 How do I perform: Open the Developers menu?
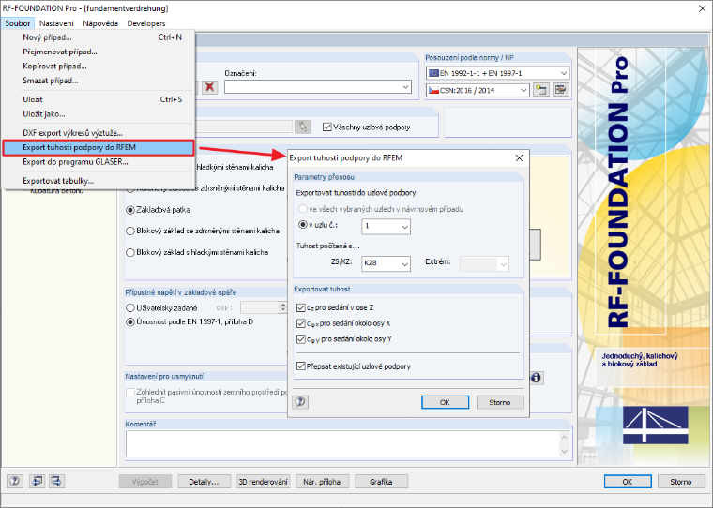(146, 23)
